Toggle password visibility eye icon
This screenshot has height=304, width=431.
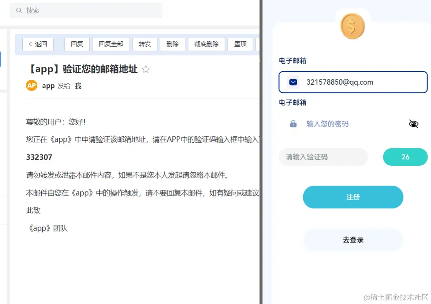pyautogui.click(x=414, y=124)
